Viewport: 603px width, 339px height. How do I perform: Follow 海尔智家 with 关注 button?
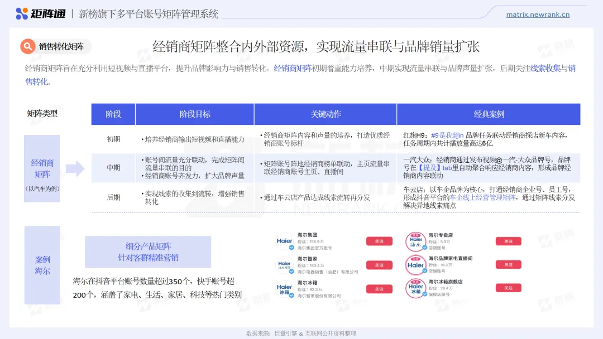pyautogui.click(x=379, y=265)
